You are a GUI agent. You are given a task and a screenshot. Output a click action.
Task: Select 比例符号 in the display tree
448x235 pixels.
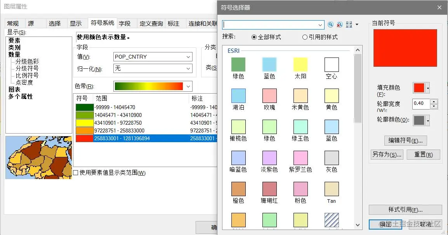tap(27, 75)
